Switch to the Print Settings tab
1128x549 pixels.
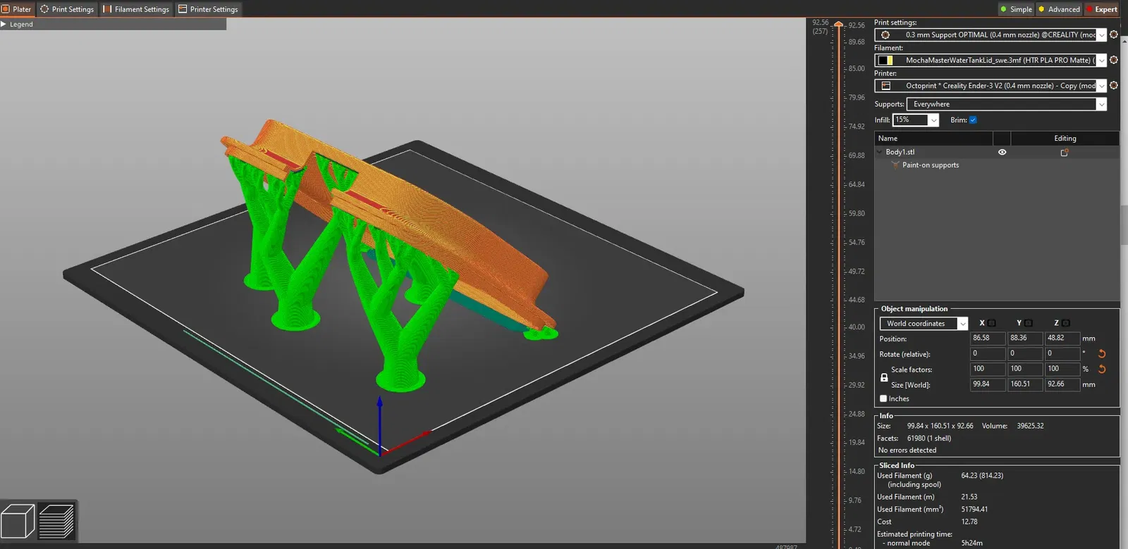pyautogui.click(x=67, y=9)
